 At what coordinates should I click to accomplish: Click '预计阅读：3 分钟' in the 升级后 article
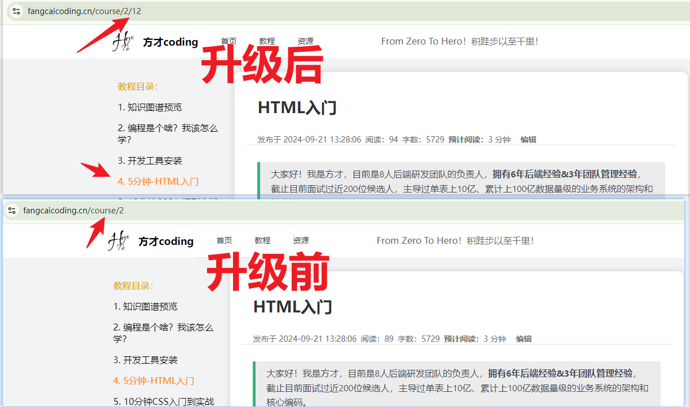[480, 140]
